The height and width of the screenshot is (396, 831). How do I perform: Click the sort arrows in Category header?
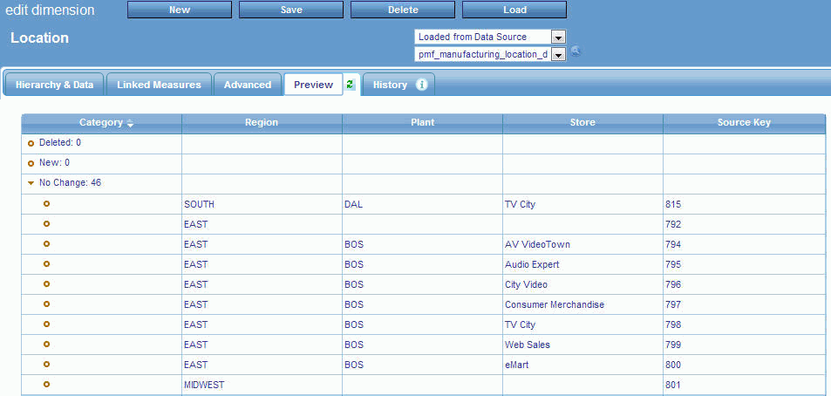(x=130, y=123)
